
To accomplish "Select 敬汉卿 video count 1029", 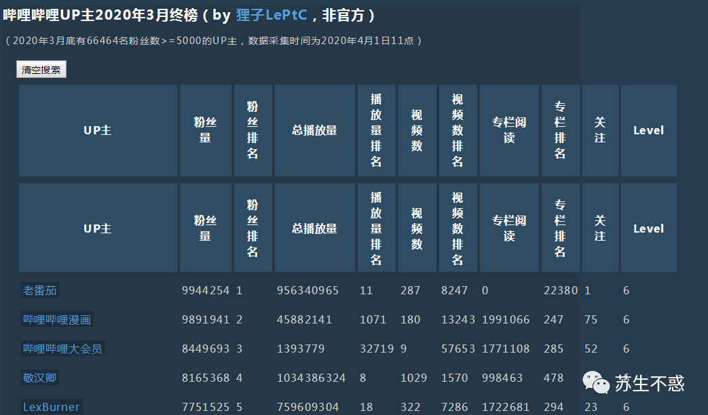I will pyautogui.click(x=413, y=378).
